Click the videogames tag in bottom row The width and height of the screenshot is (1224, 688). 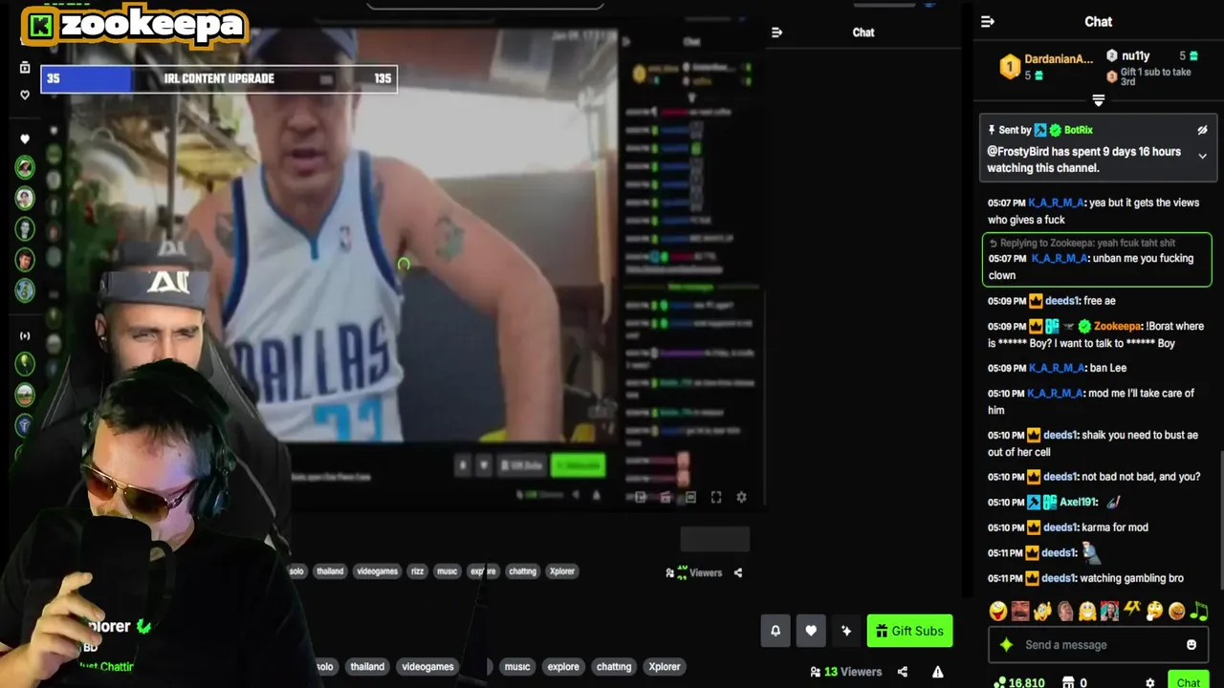coord(427,667)
